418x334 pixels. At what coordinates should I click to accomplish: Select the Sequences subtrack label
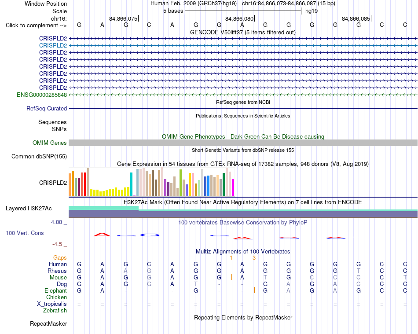pos(52,122)
